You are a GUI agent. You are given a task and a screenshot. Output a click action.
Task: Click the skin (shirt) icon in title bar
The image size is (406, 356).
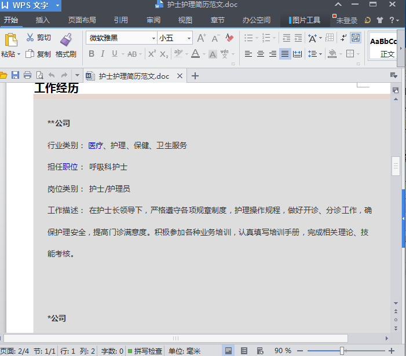380,20
